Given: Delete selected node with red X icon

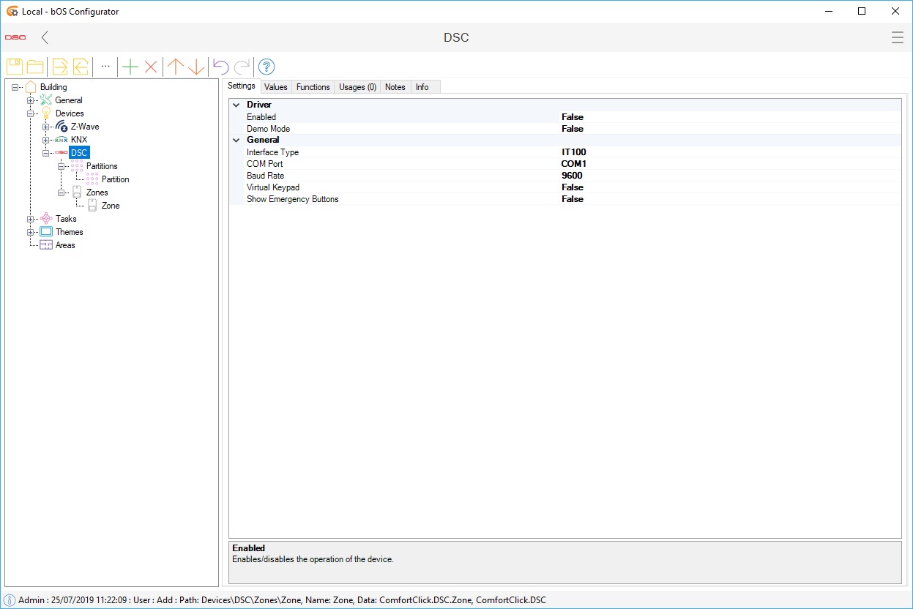Looking at the screenshot, I should [151, 67].
